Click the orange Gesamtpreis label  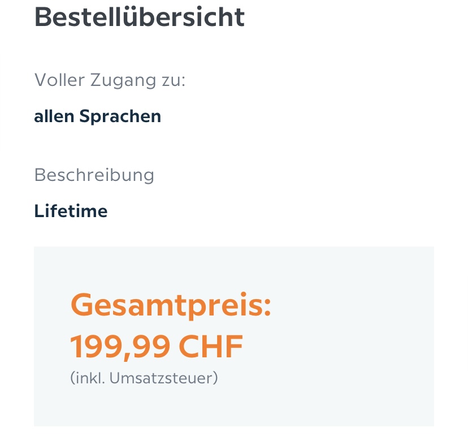point(170,306)
